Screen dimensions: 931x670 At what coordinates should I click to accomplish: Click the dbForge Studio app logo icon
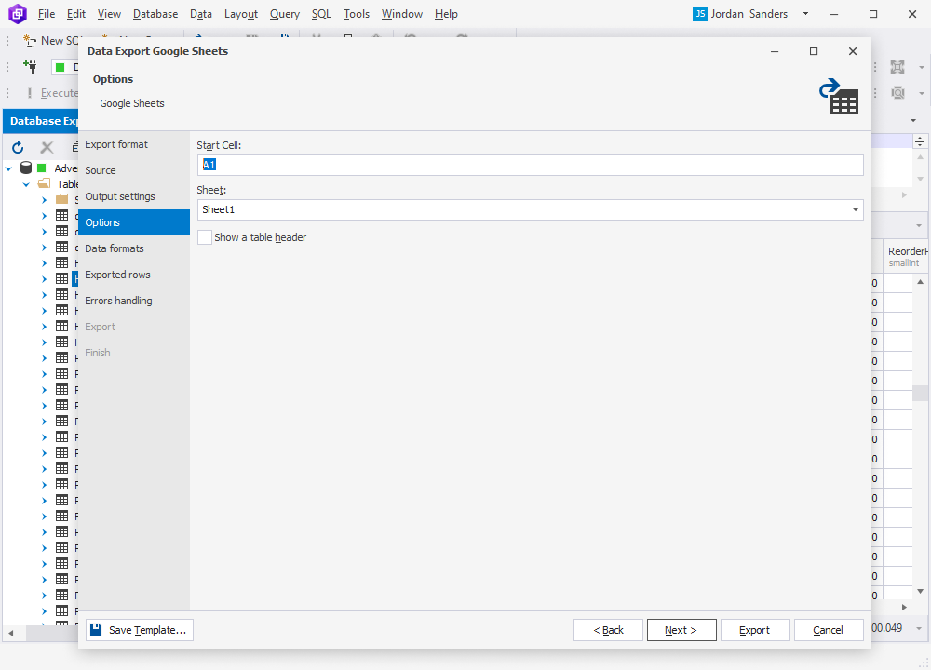(x=17, y=14)
